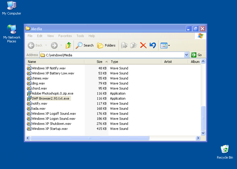Open the Help menu

92,36
